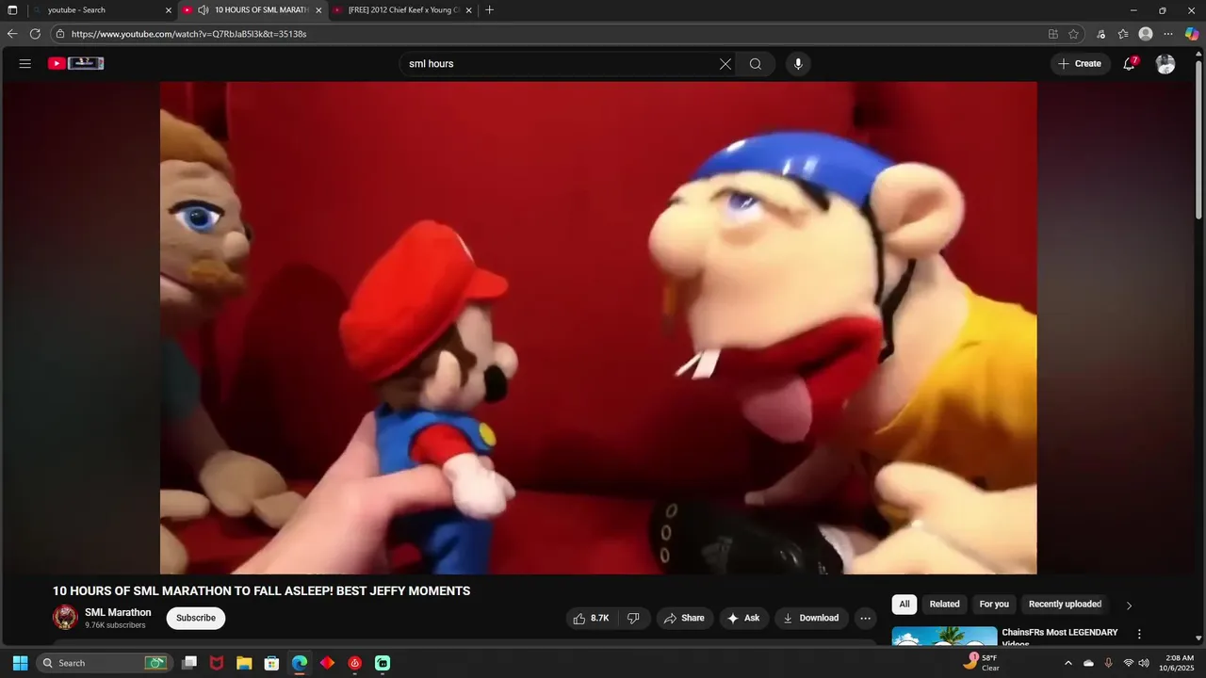1206x678 pixels.
Task: Open the clock showing 2:08 AM
Action: [x=1179, y=663]
